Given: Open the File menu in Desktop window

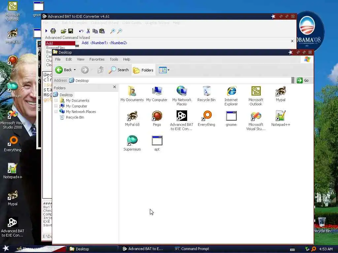Looking at the screenshot, I should click(58, 59).
